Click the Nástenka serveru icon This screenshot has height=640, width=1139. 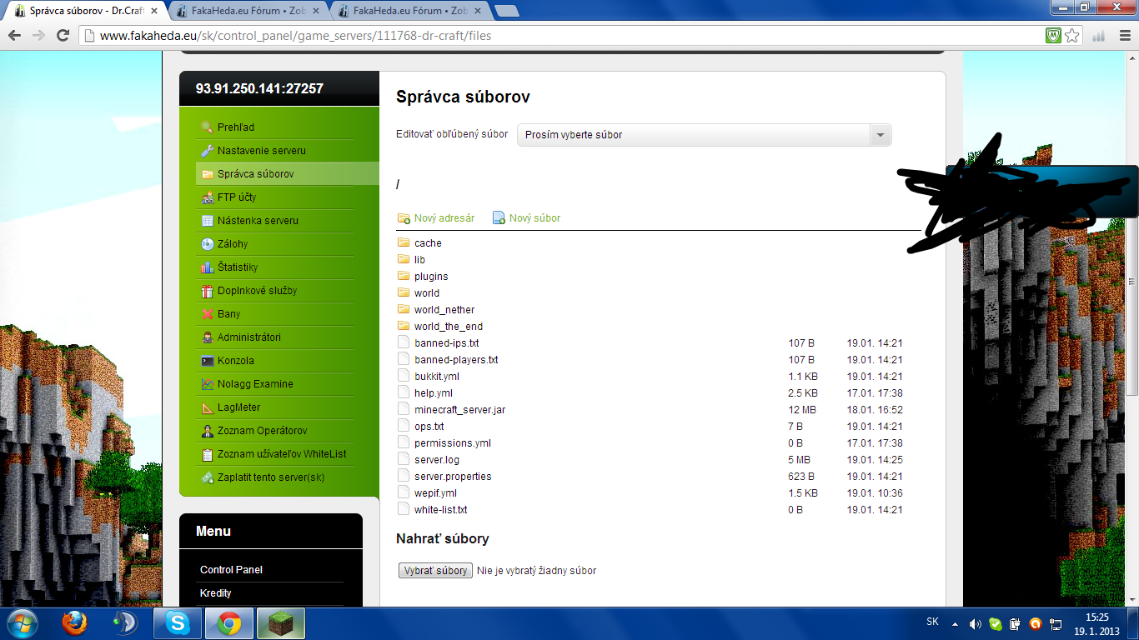[x=208, y=221]
